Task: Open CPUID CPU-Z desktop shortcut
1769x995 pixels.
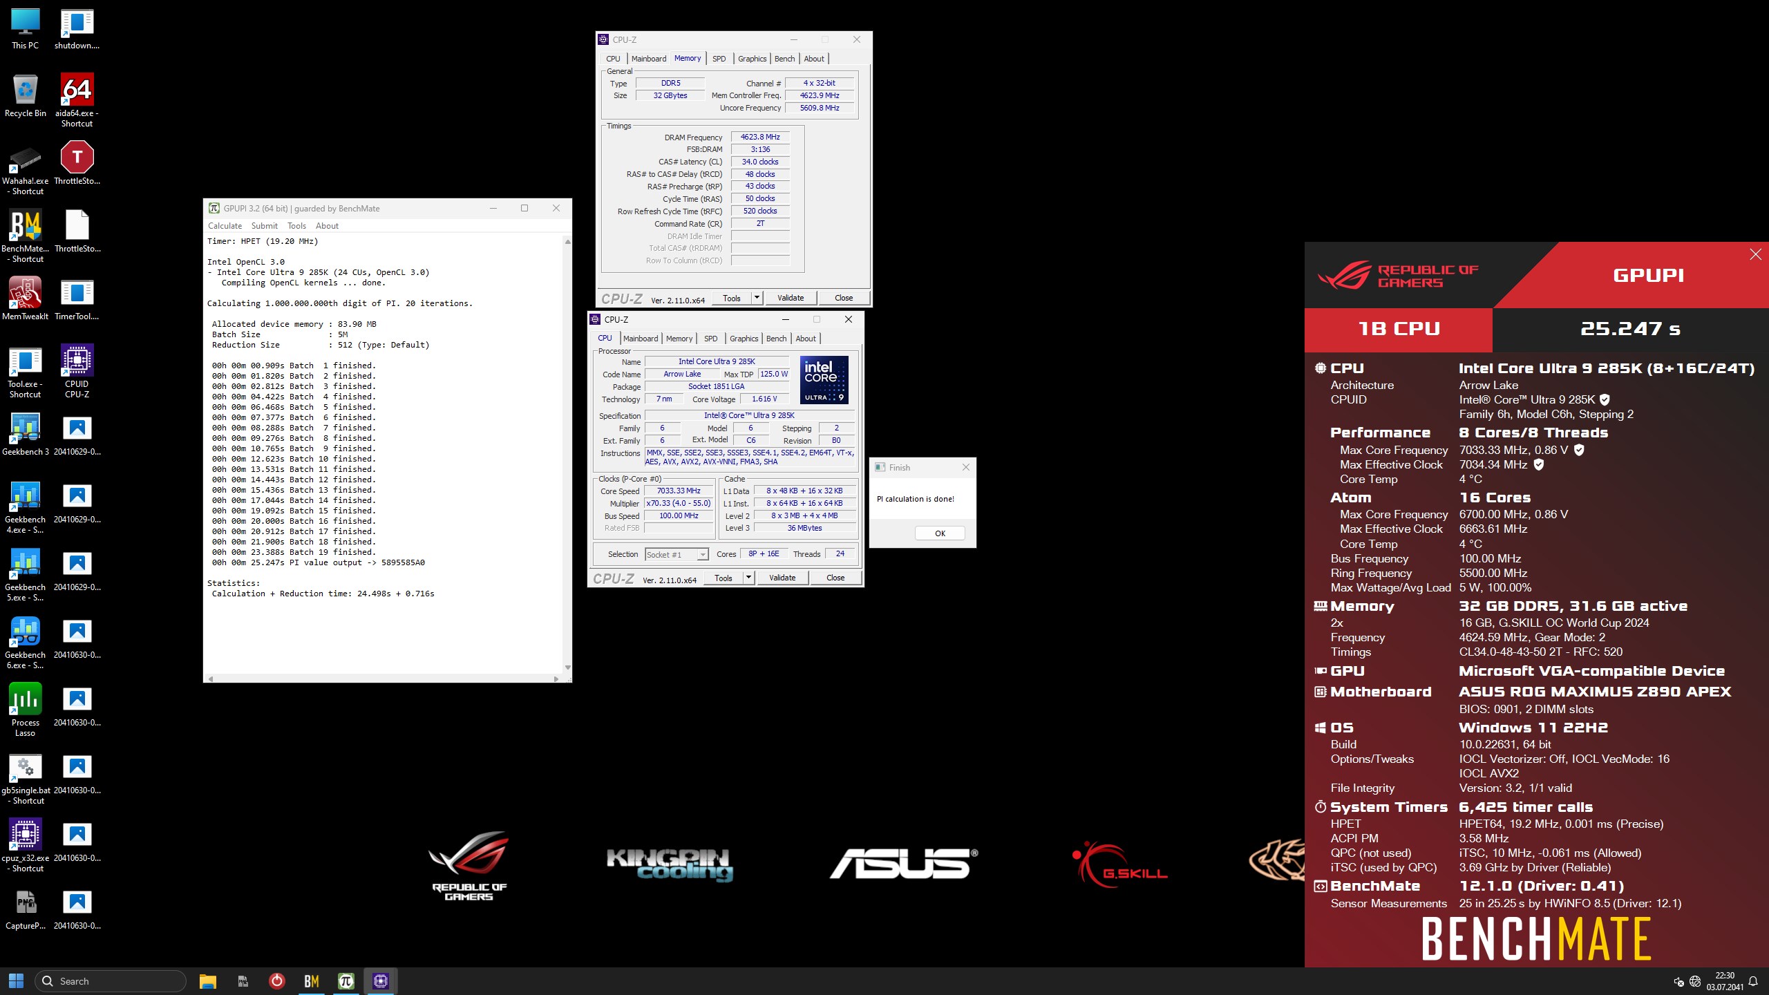Action: click(77, 371)
